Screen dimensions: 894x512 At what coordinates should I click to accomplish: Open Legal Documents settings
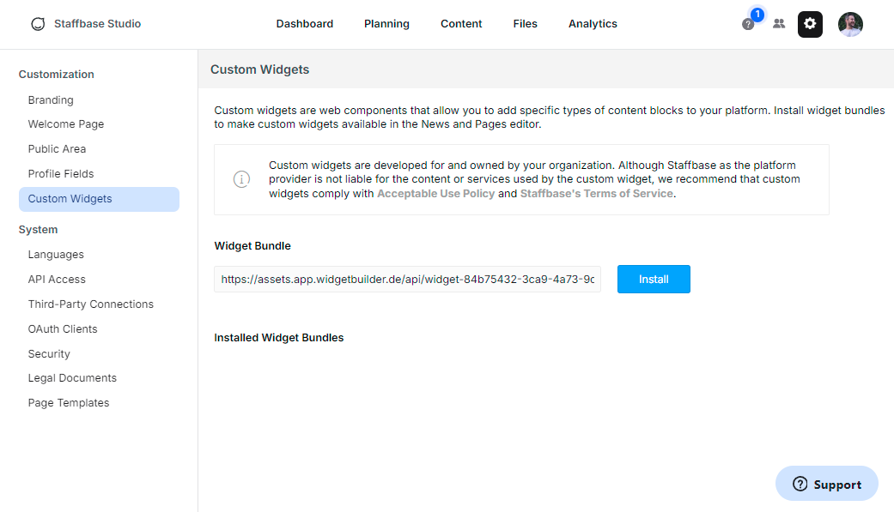[x=72, y=377]
